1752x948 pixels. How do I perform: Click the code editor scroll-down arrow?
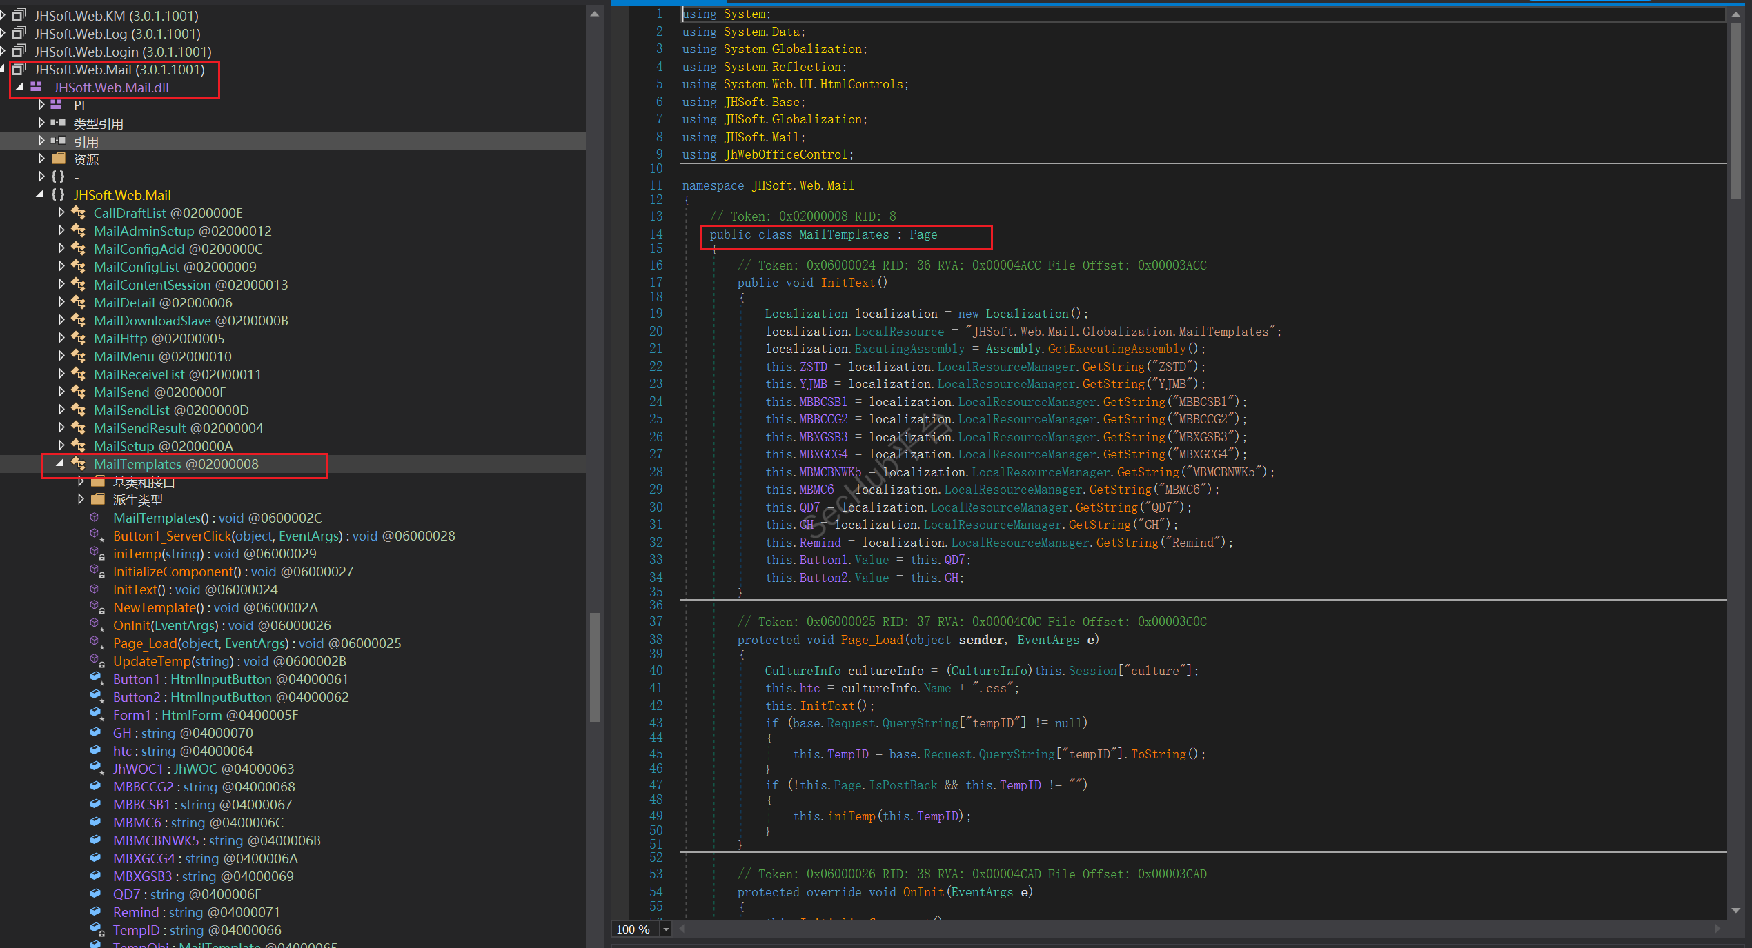[1735, 910]
